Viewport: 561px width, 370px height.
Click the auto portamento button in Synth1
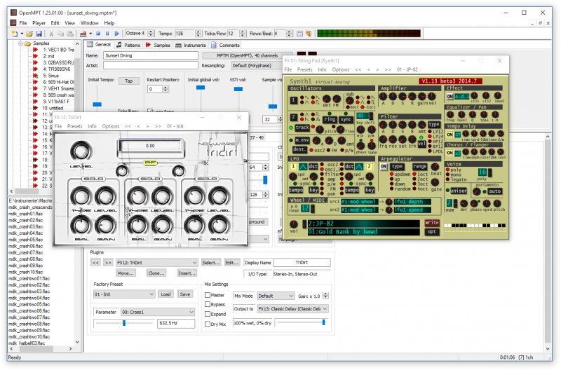coord(495,191)
